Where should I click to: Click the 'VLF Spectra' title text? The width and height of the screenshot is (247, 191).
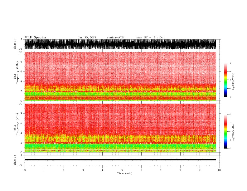coord(35,37)
